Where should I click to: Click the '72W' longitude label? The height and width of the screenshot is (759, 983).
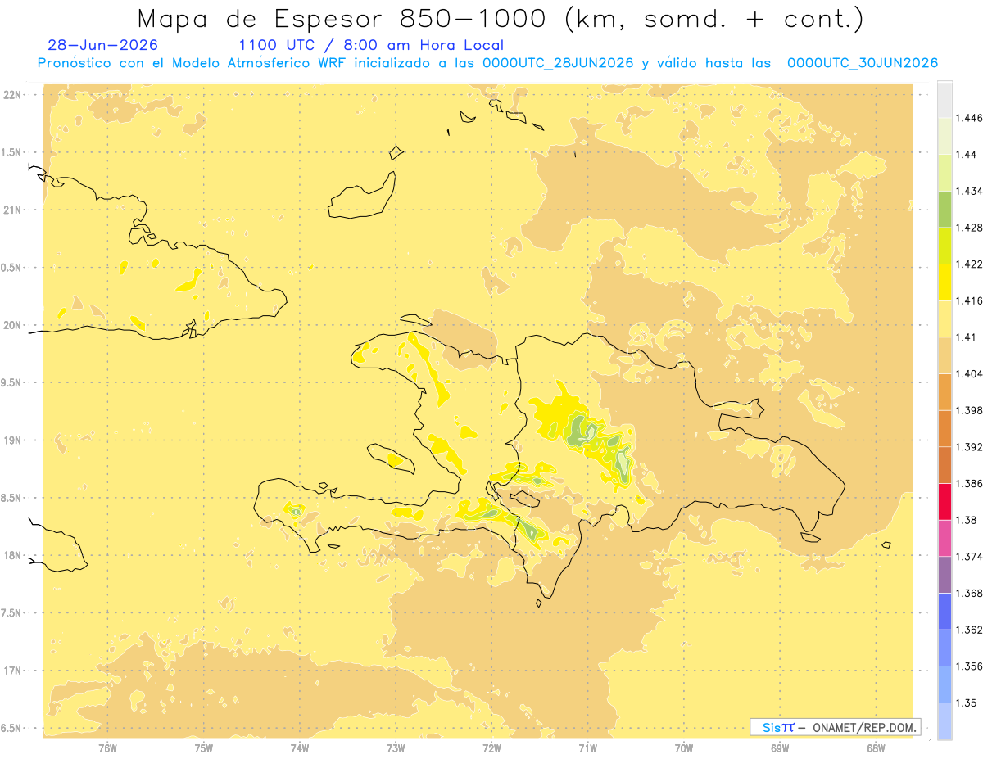(491, 748)
